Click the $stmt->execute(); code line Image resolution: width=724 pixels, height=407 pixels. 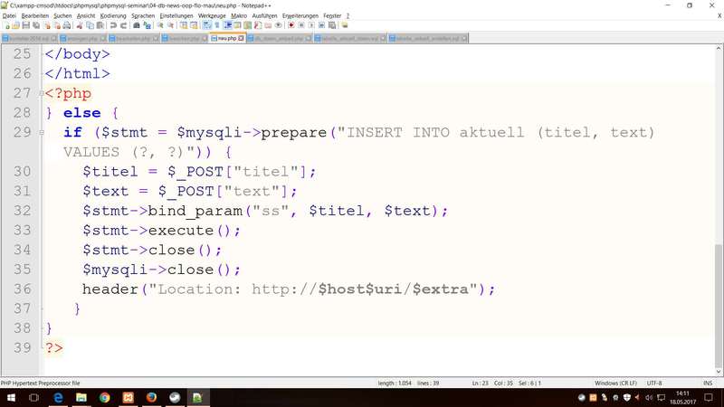coord(162,231)
